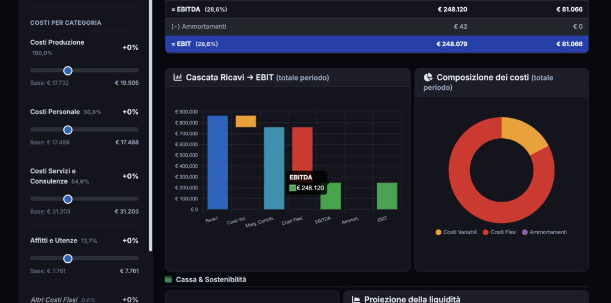Screen dimensions: 611x303
Task: Click the COSTI PER CATEGORIA heading
Action: coord(66,23)
